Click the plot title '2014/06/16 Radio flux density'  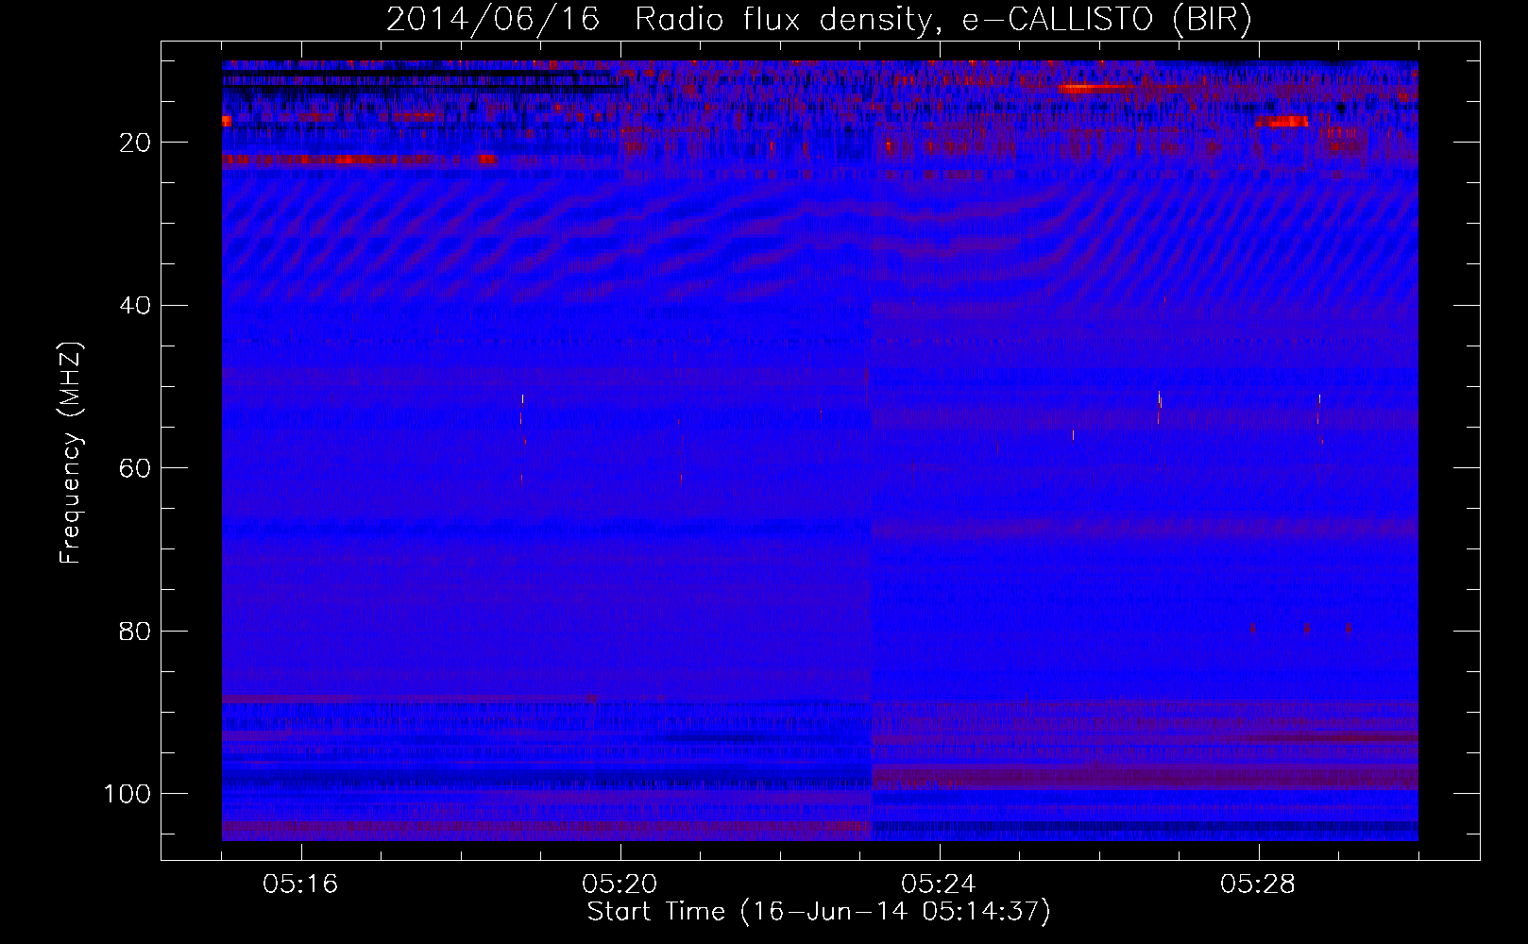click(x=819, y=20)
